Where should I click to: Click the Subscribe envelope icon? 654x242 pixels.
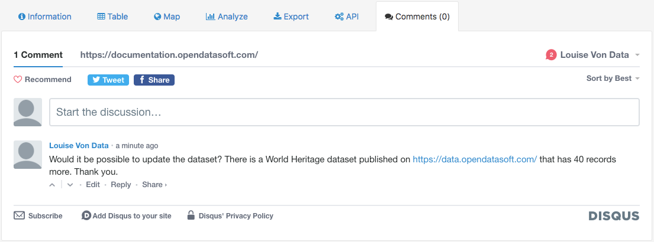tap(20, 215)
